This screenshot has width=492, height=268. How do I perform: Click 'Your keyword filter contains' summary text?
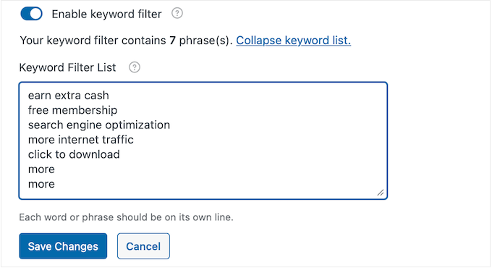93,41
